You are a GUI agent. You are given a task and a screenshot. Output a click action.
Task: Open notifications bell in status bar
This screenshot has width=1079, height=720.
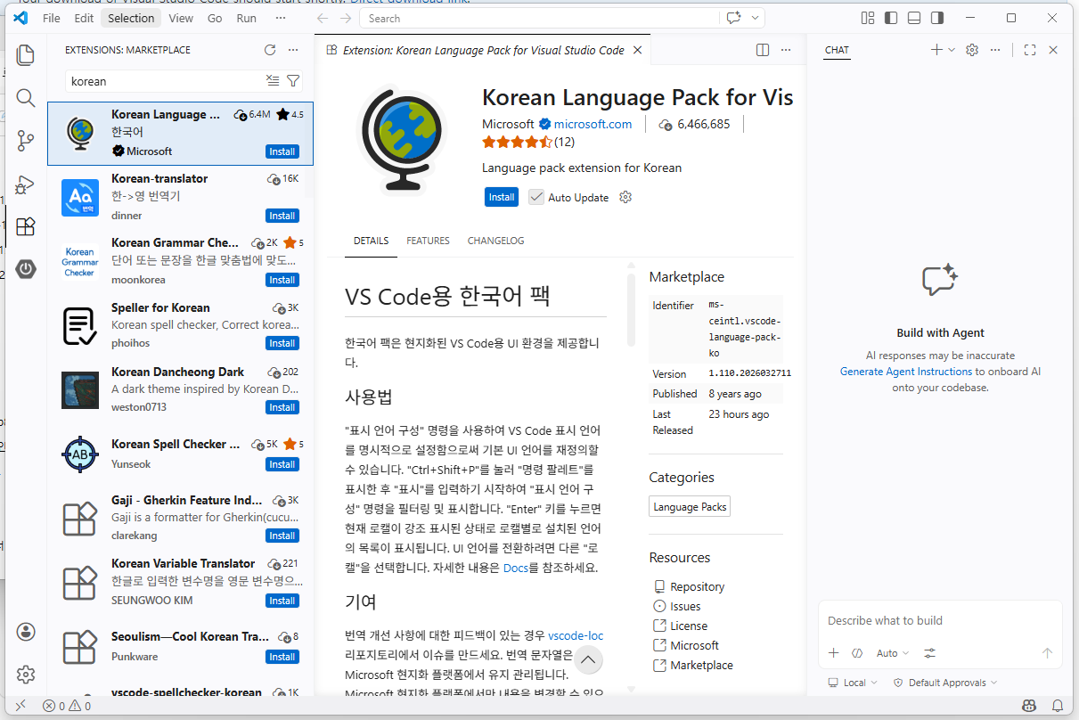click(x=1059, y=706)
